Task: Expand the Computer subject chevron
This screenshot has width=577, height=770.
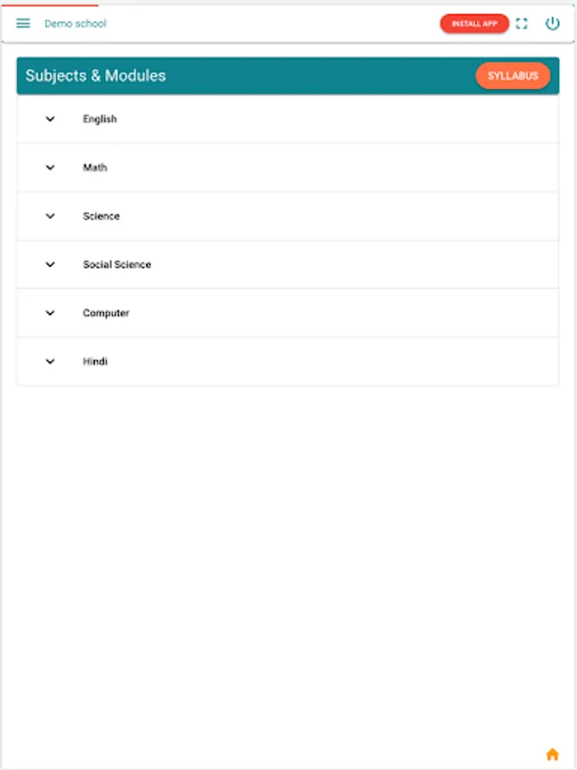Action: pyautogui.click(x=50, y=313)
